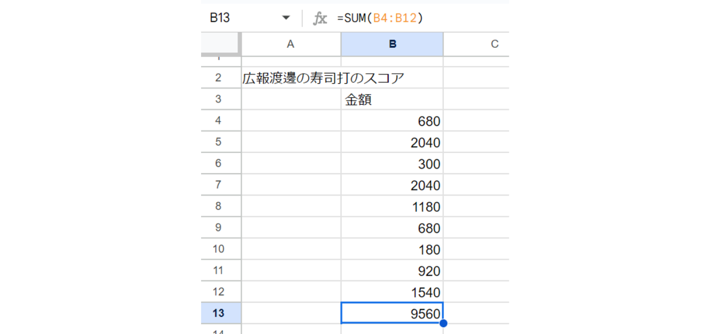Click the cell showing 920
The height and width of the screenshot is (334, 710).
click(x=392, y=271)
